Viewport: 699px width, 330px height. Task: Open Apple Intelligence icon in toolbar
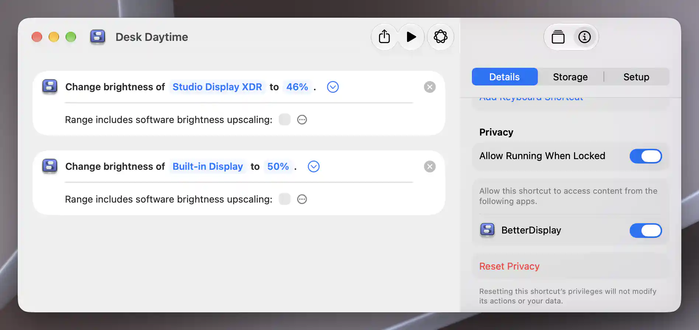[441, 37]
